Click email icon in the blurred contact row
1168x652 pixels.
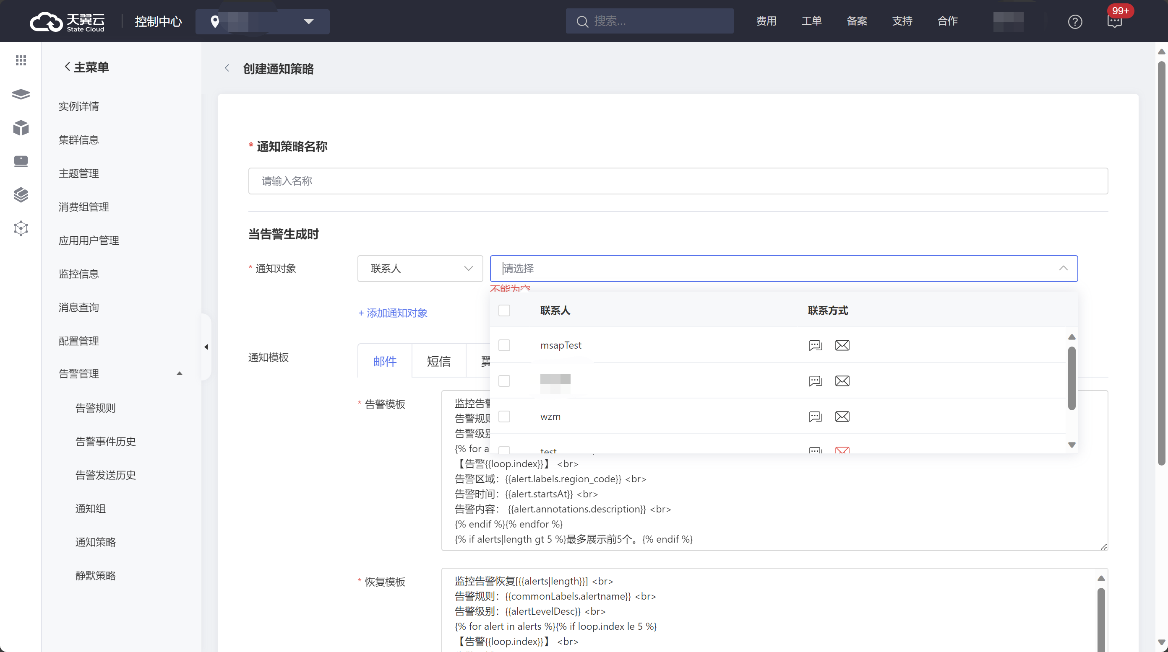tap(842, 381)
